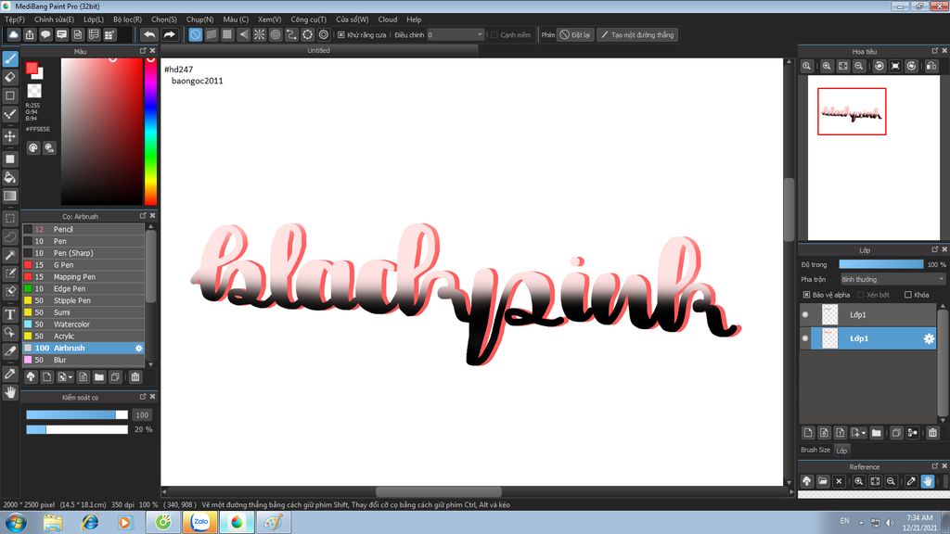Viewport: 950px width, 534px height.
Task: Click the Đặt lại reset button
Action: 575,34
